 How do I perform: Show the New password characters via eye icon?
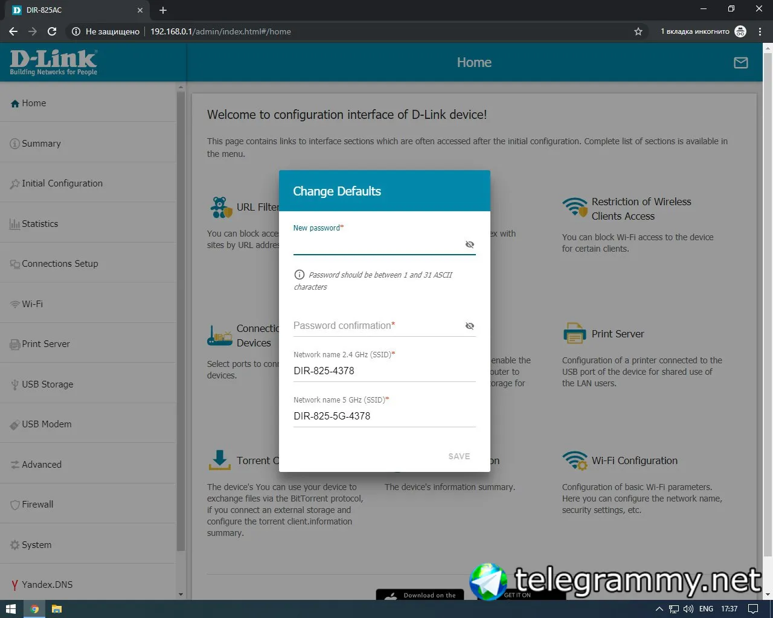pos(470,244)
